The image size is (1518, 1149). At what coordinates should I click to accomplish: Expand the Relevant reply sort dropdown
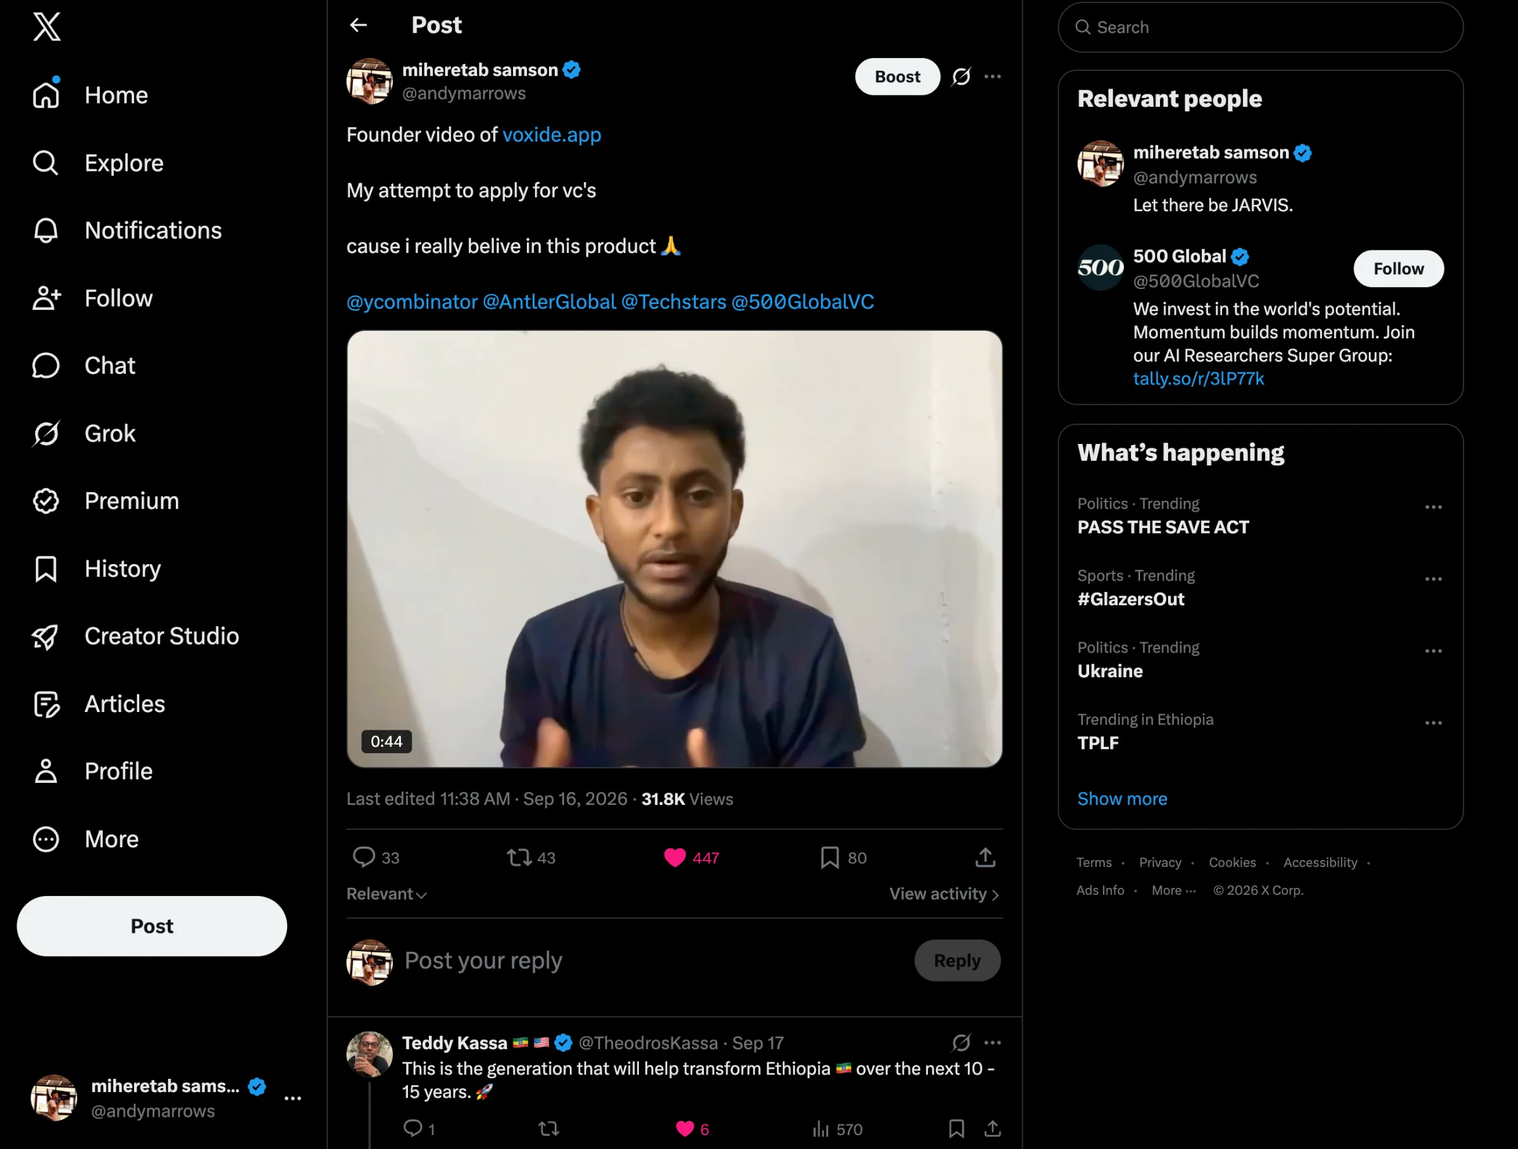386,894
